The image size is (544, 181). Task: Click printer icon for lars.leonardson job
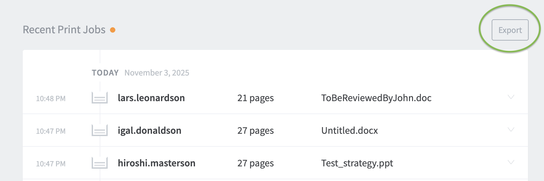(x=100, y=98)
